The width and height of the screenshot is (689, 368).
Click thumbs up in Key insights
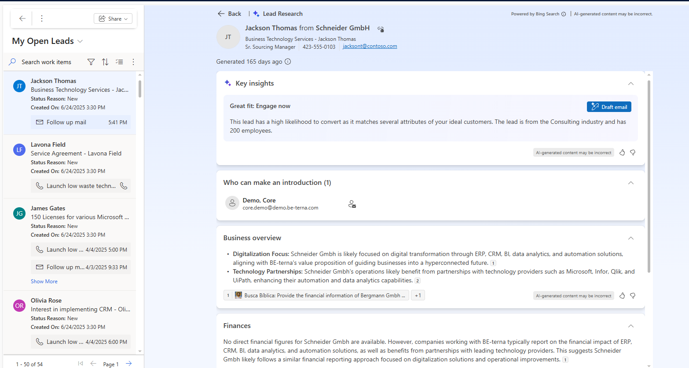coord(622,152)
